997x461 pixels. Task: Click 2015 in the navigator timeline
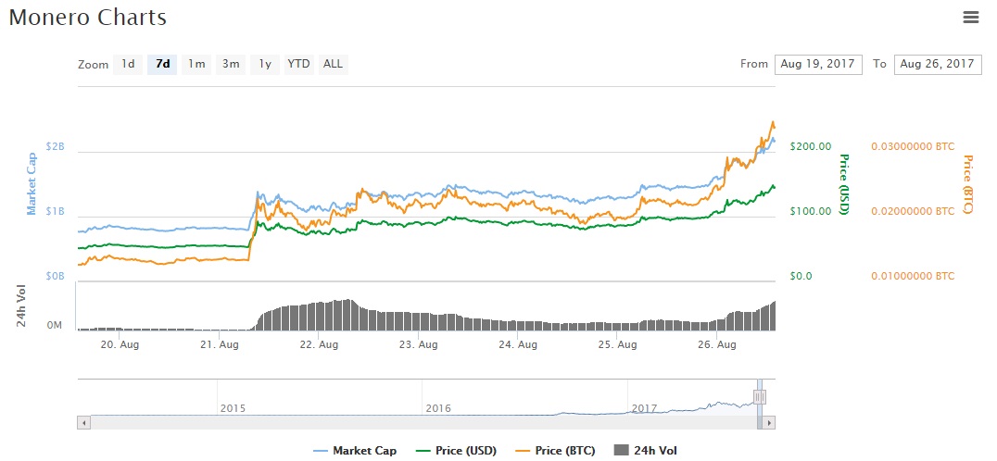pos(232,407)
